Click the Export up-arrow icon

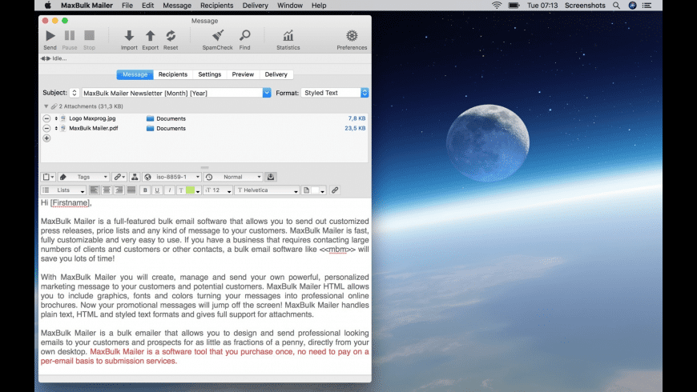151,35
